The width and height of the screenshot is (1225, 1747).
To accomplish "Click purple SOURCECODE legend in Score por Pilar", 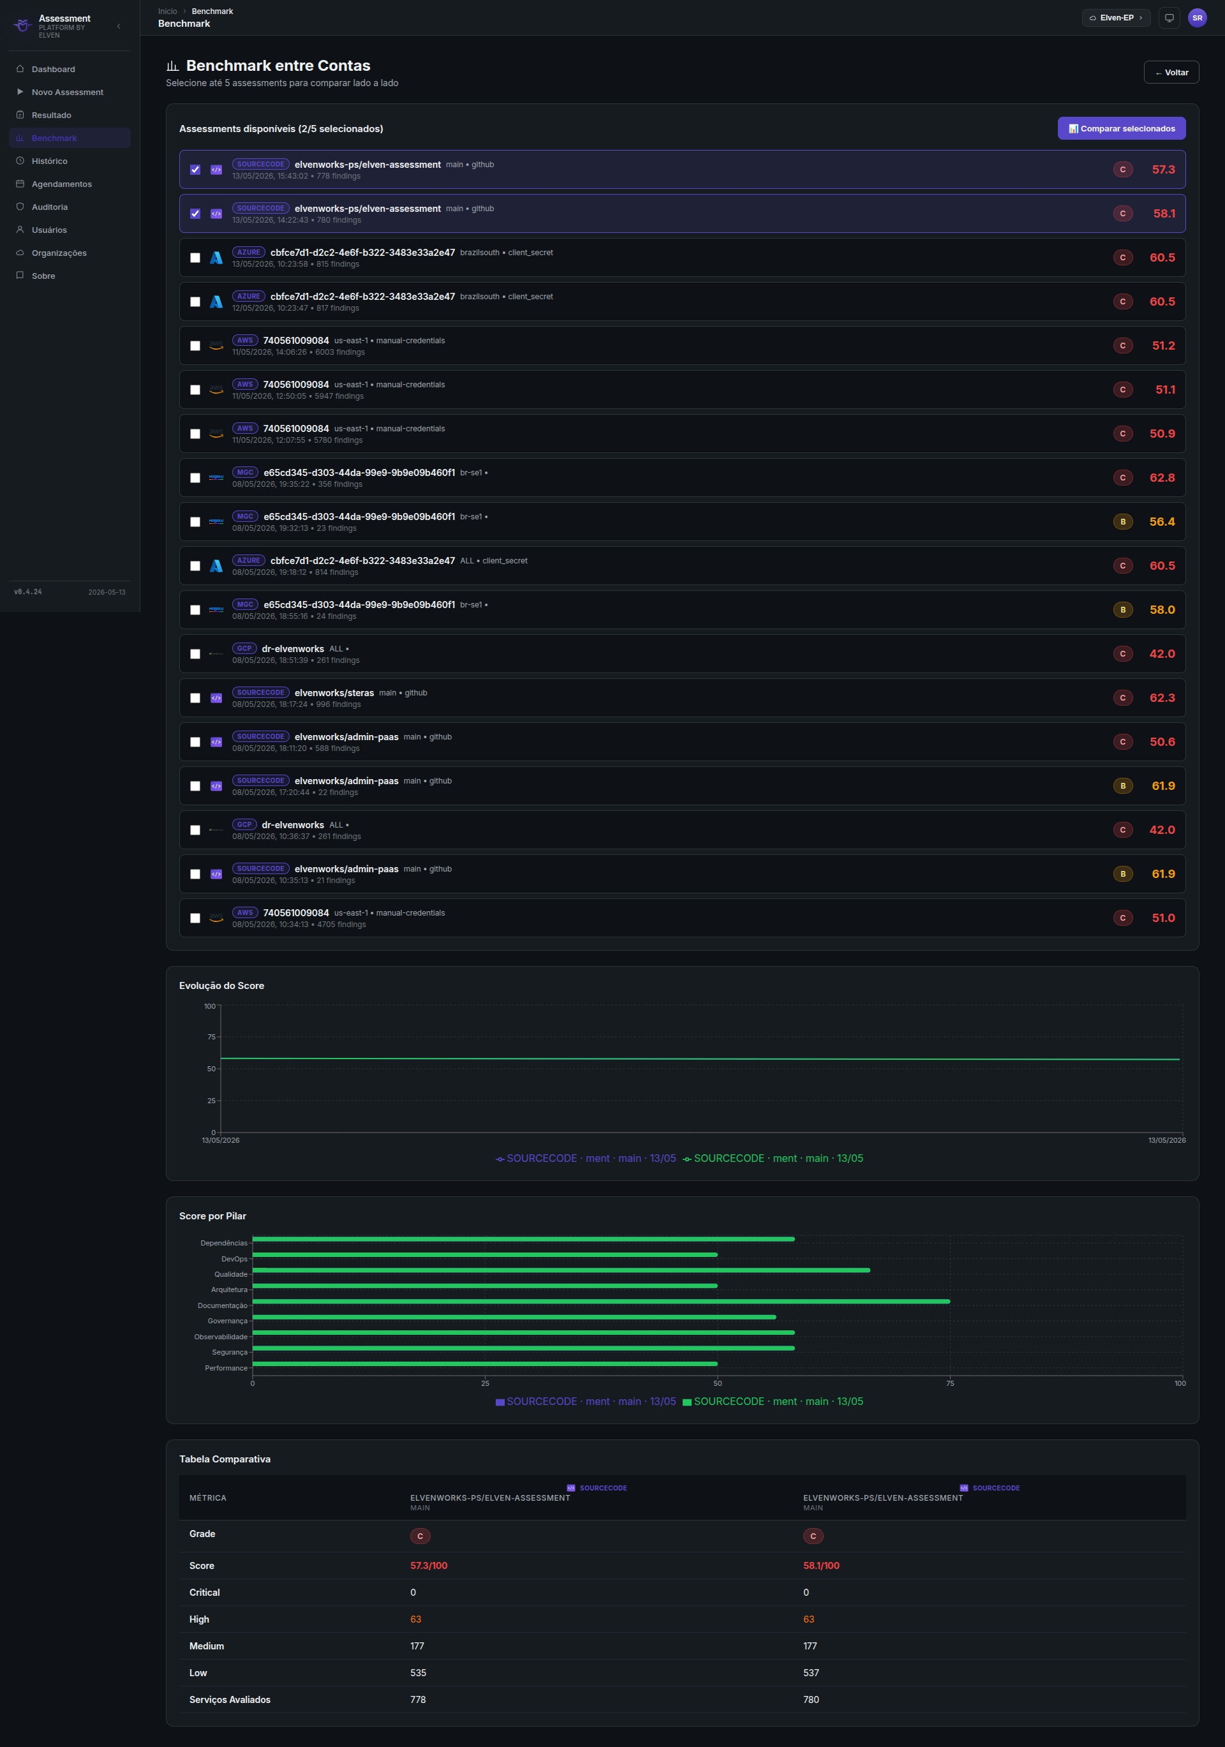I will [x=586, y=1402].
